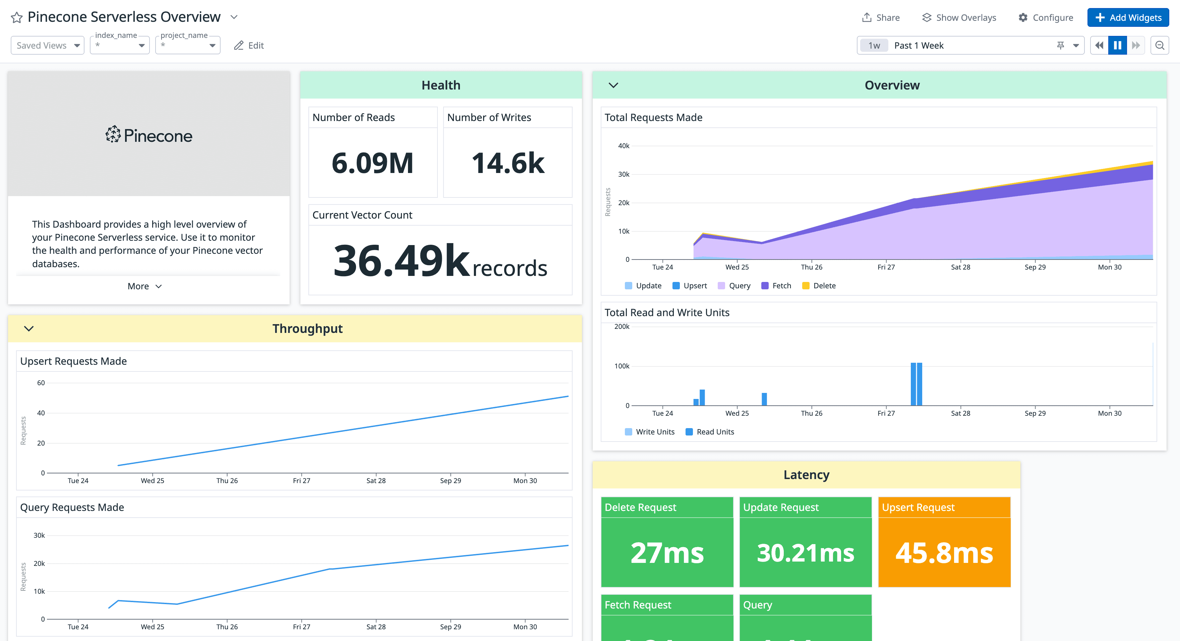Image resolution: width=1180 pixels, height=641 pixels.
Task: Step time range backward
Action: pyautogui.click(x=1099, y=45)
